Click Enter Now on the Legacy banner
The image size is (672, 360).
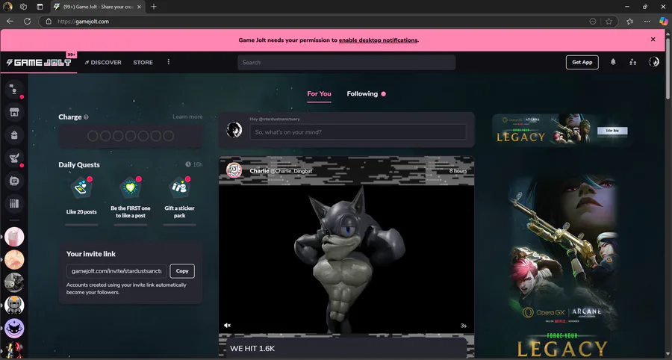[612, 130]
